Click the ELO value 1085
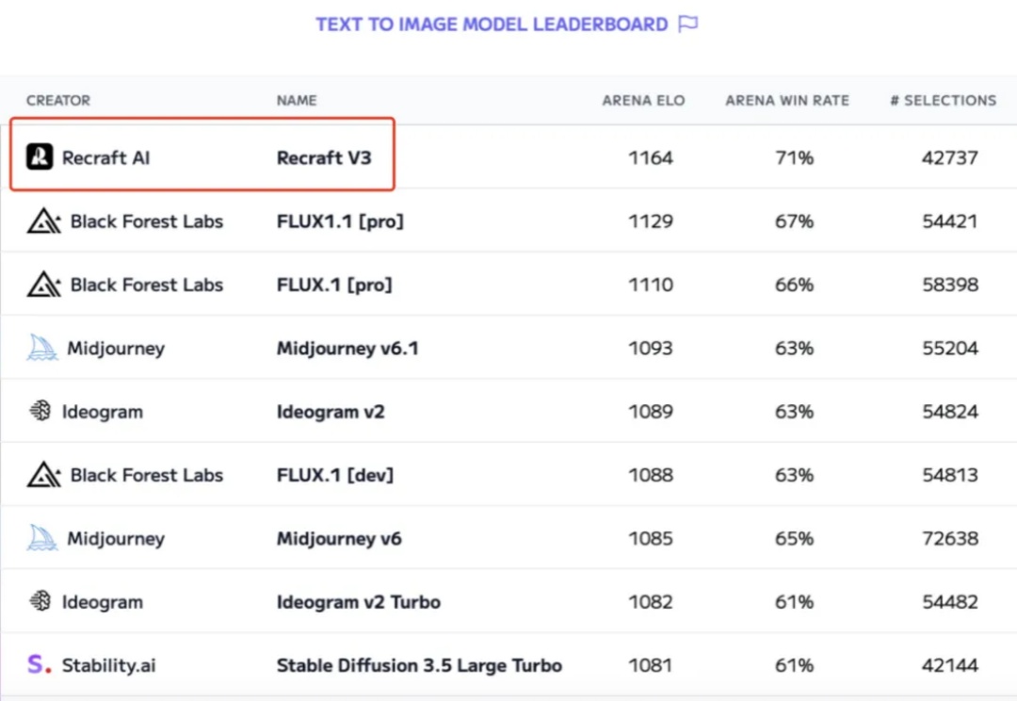1017x701 pixels. coord(651,539)
